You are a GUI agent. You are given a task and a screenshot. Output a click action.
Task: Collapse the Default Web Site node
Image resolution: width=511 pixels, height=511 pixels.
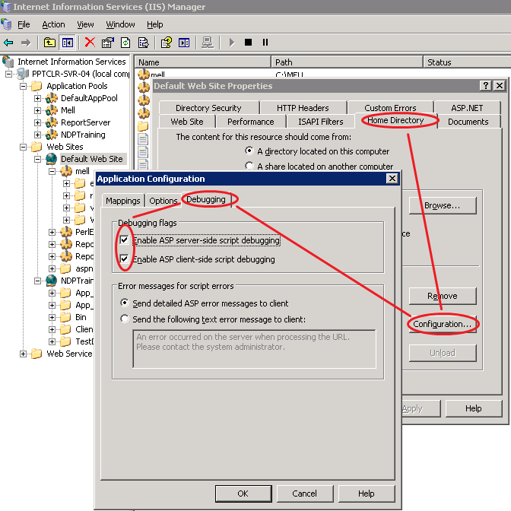coord(37,159)
